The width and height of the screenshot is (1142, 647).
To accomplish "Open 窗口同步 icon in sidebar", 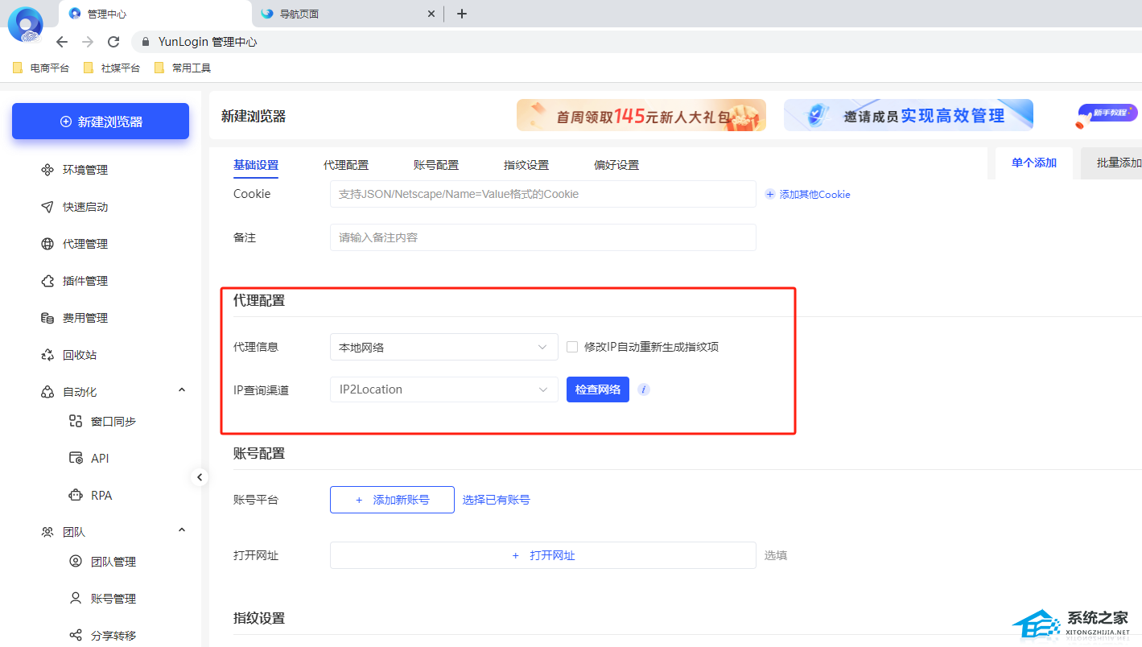I will coord(76,421).
